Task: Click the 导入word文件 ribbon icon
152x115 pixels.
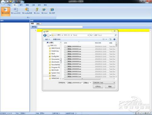Action: 16,11
